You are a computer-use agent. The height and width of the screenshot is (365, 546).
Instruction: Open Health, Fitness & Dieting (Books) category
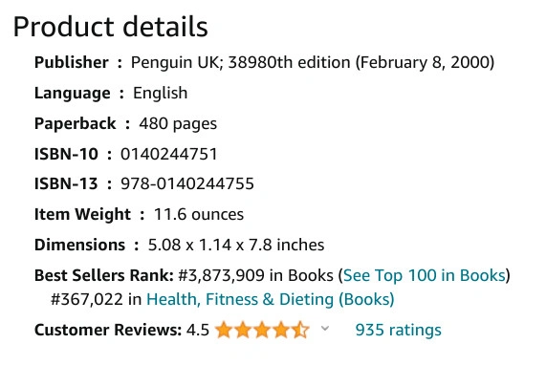(x=271, y=299)
